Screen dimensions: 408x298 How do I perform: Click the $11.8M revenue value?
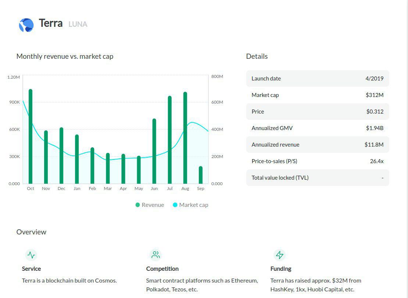374,144
